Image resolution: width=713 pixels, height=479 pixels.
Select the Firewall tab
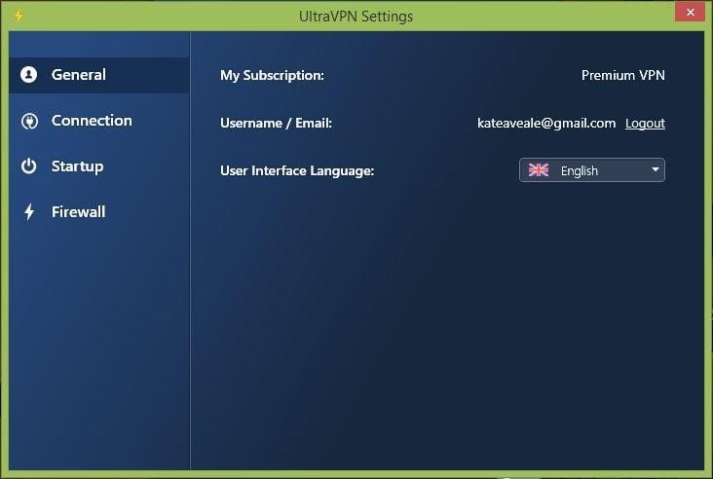(99, 212)
